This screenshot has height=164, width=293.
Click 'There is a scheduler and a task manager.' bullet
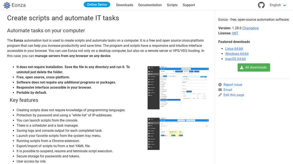click(47, 125)
